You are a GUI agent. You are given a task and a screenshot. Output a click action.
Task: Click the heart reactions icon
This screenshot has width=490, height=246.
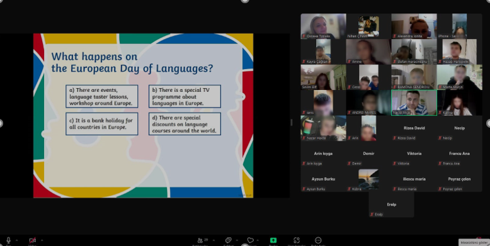click(x=250, y=240)
